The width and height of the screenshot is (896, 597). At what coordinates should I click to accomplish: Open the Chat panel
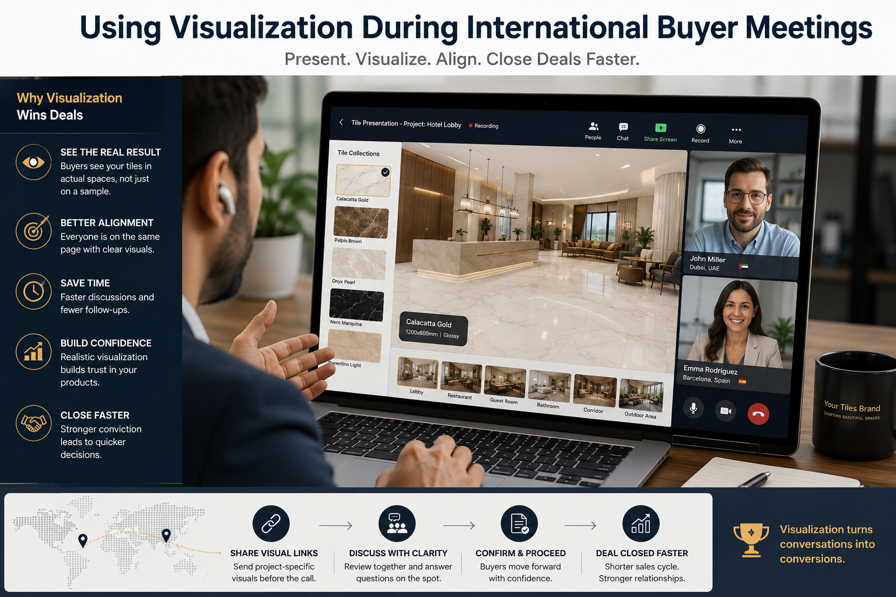click(x=623, y=131)
